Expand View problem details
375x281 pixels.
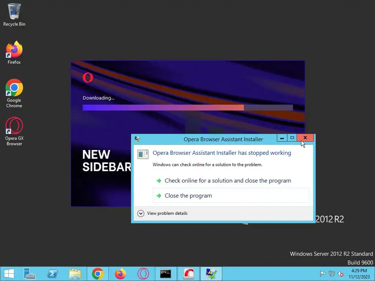pyautogui.click(x=163, y=213)
